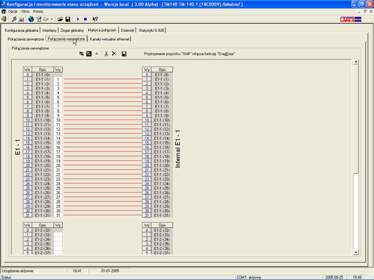This screenshot has width=374, height=280.
Task: Click the device panel icon next to wrench
Action: coord(21,19)
